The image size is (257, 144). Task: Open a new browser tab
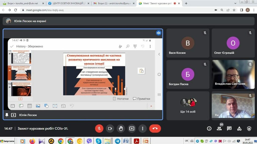point(186,3)
